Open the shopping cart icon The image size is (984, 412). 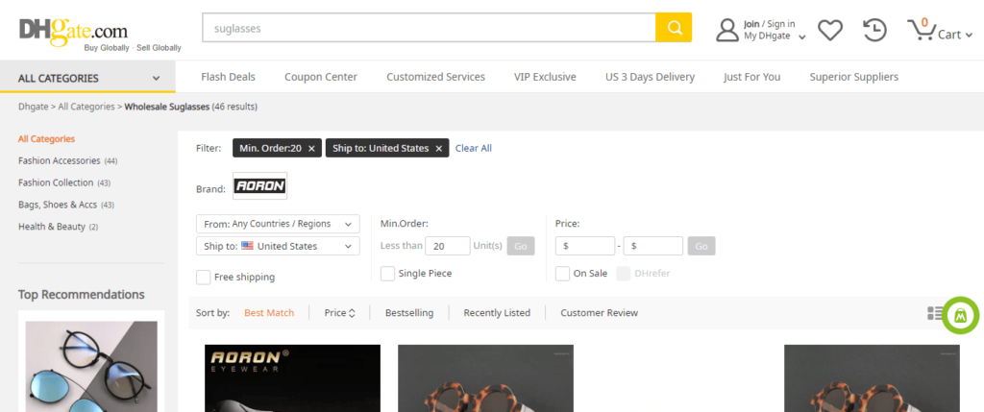click(921, 30)
